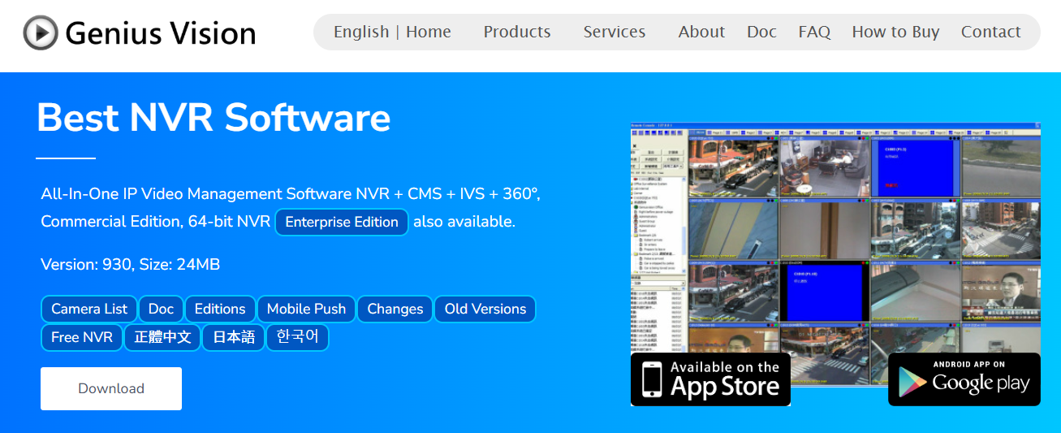Open the Mobile Push link

click(306, 309)
